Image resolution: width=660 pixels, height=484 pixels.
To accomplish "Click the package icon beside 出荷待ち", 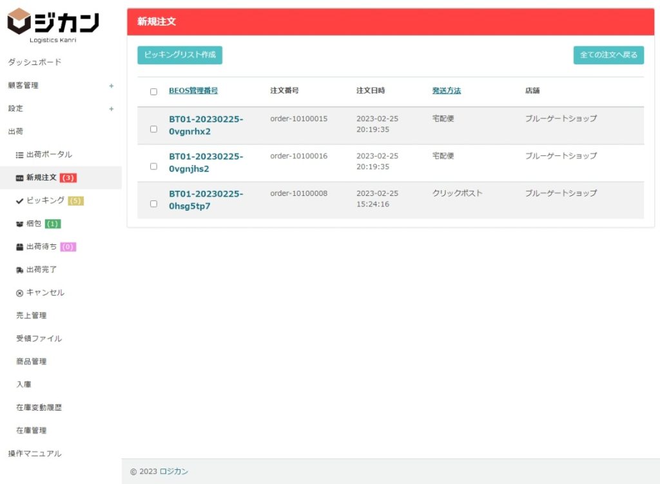I will (19, 247).
